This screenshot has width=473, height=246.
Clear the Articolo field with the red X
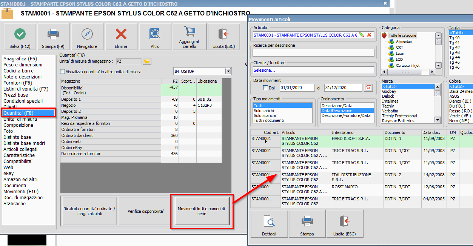point(369,35)
